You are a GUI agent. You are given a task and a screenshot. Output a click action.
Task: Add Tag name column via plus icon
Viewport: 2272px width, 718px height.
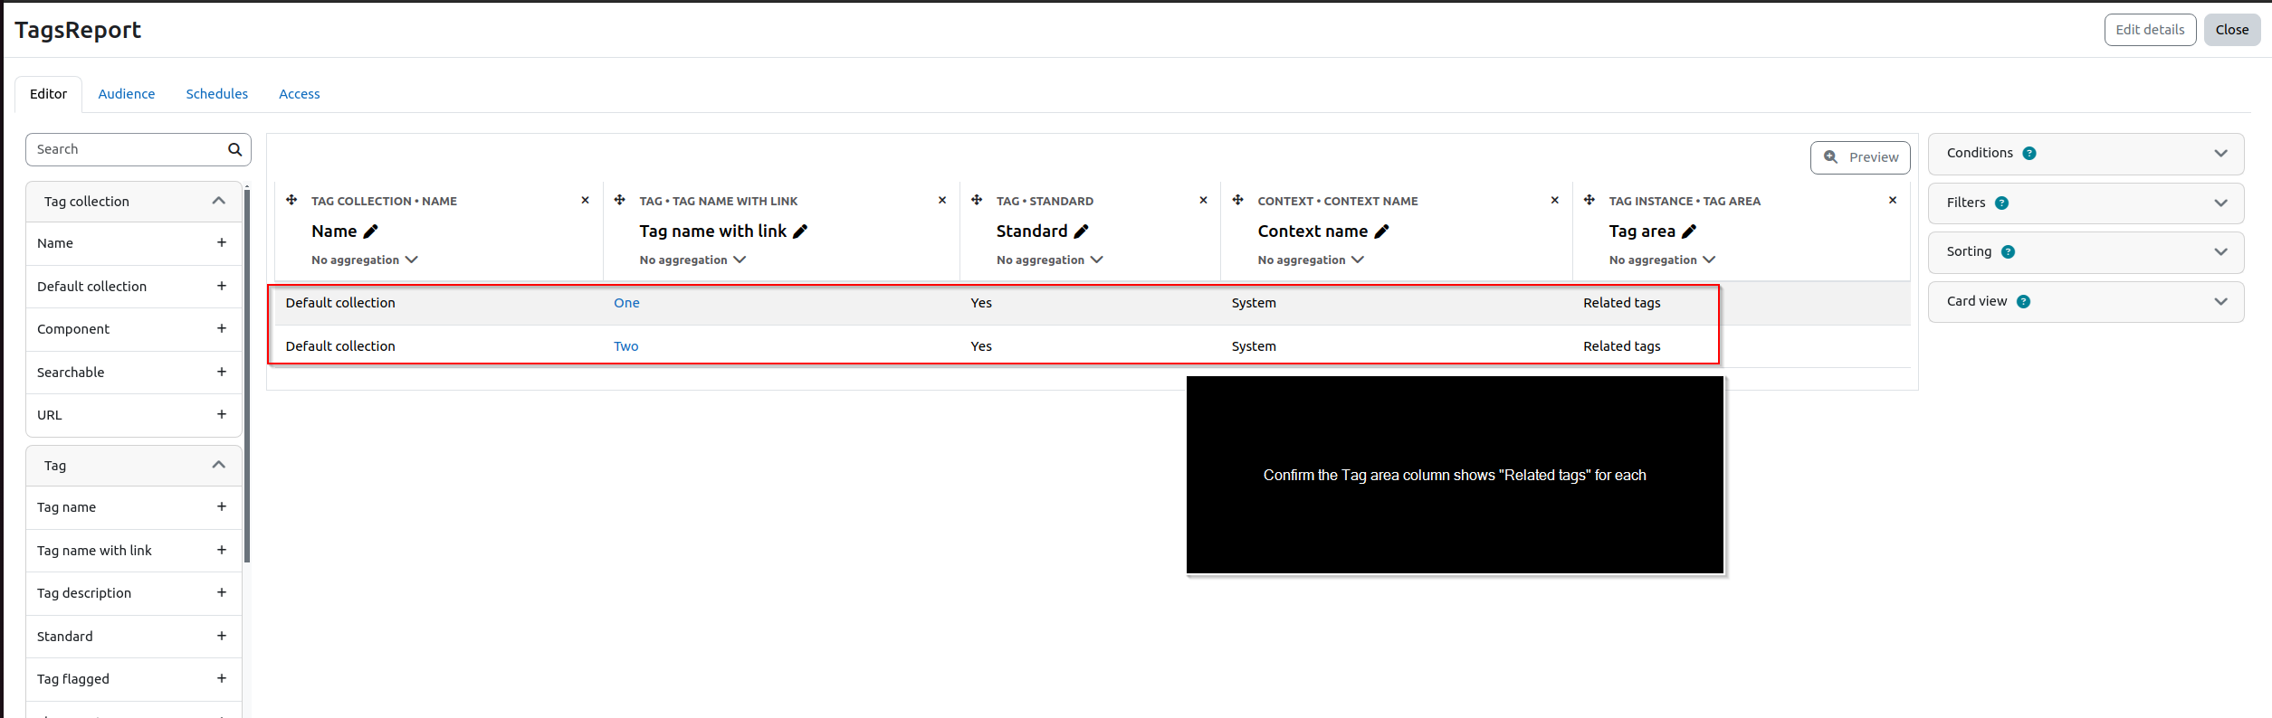click(221, 506)
